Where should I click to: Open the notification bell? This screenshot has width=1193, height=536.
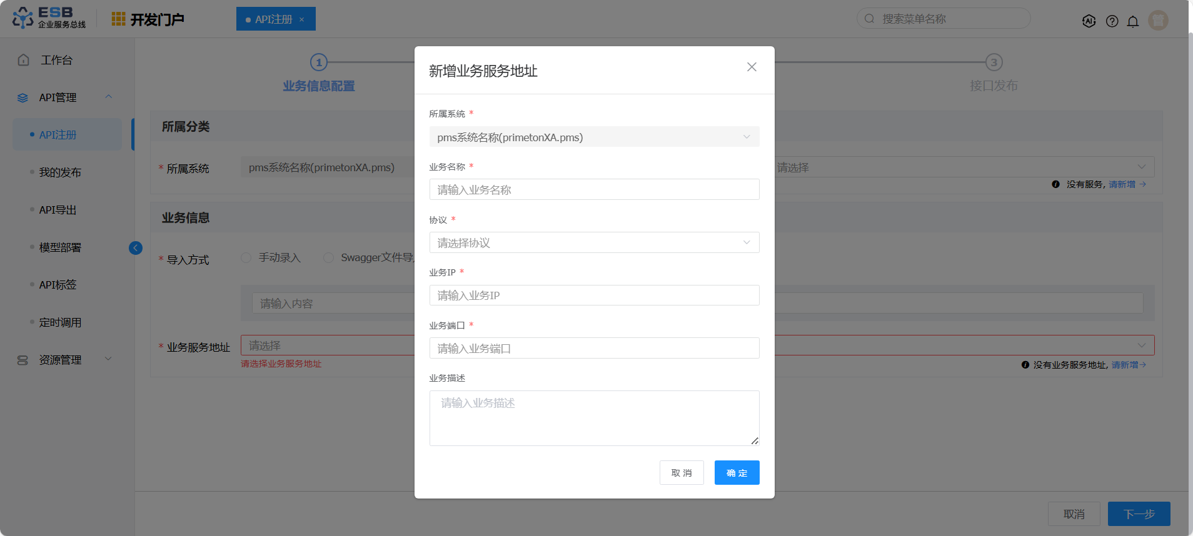tap(1132, 21)
